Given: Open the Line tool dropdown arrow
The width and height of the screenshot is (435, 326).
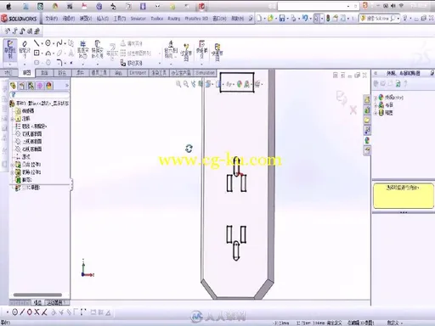Looking at the screenshot, I should [x=42, y=43].
